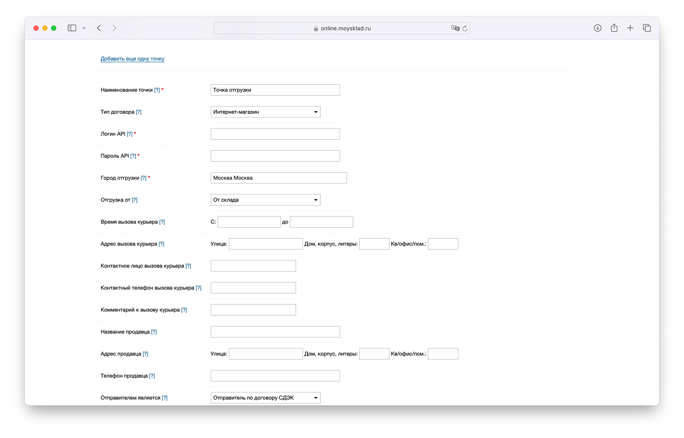Click the Добавить еще одну точку link

click(x=132, y=59)
